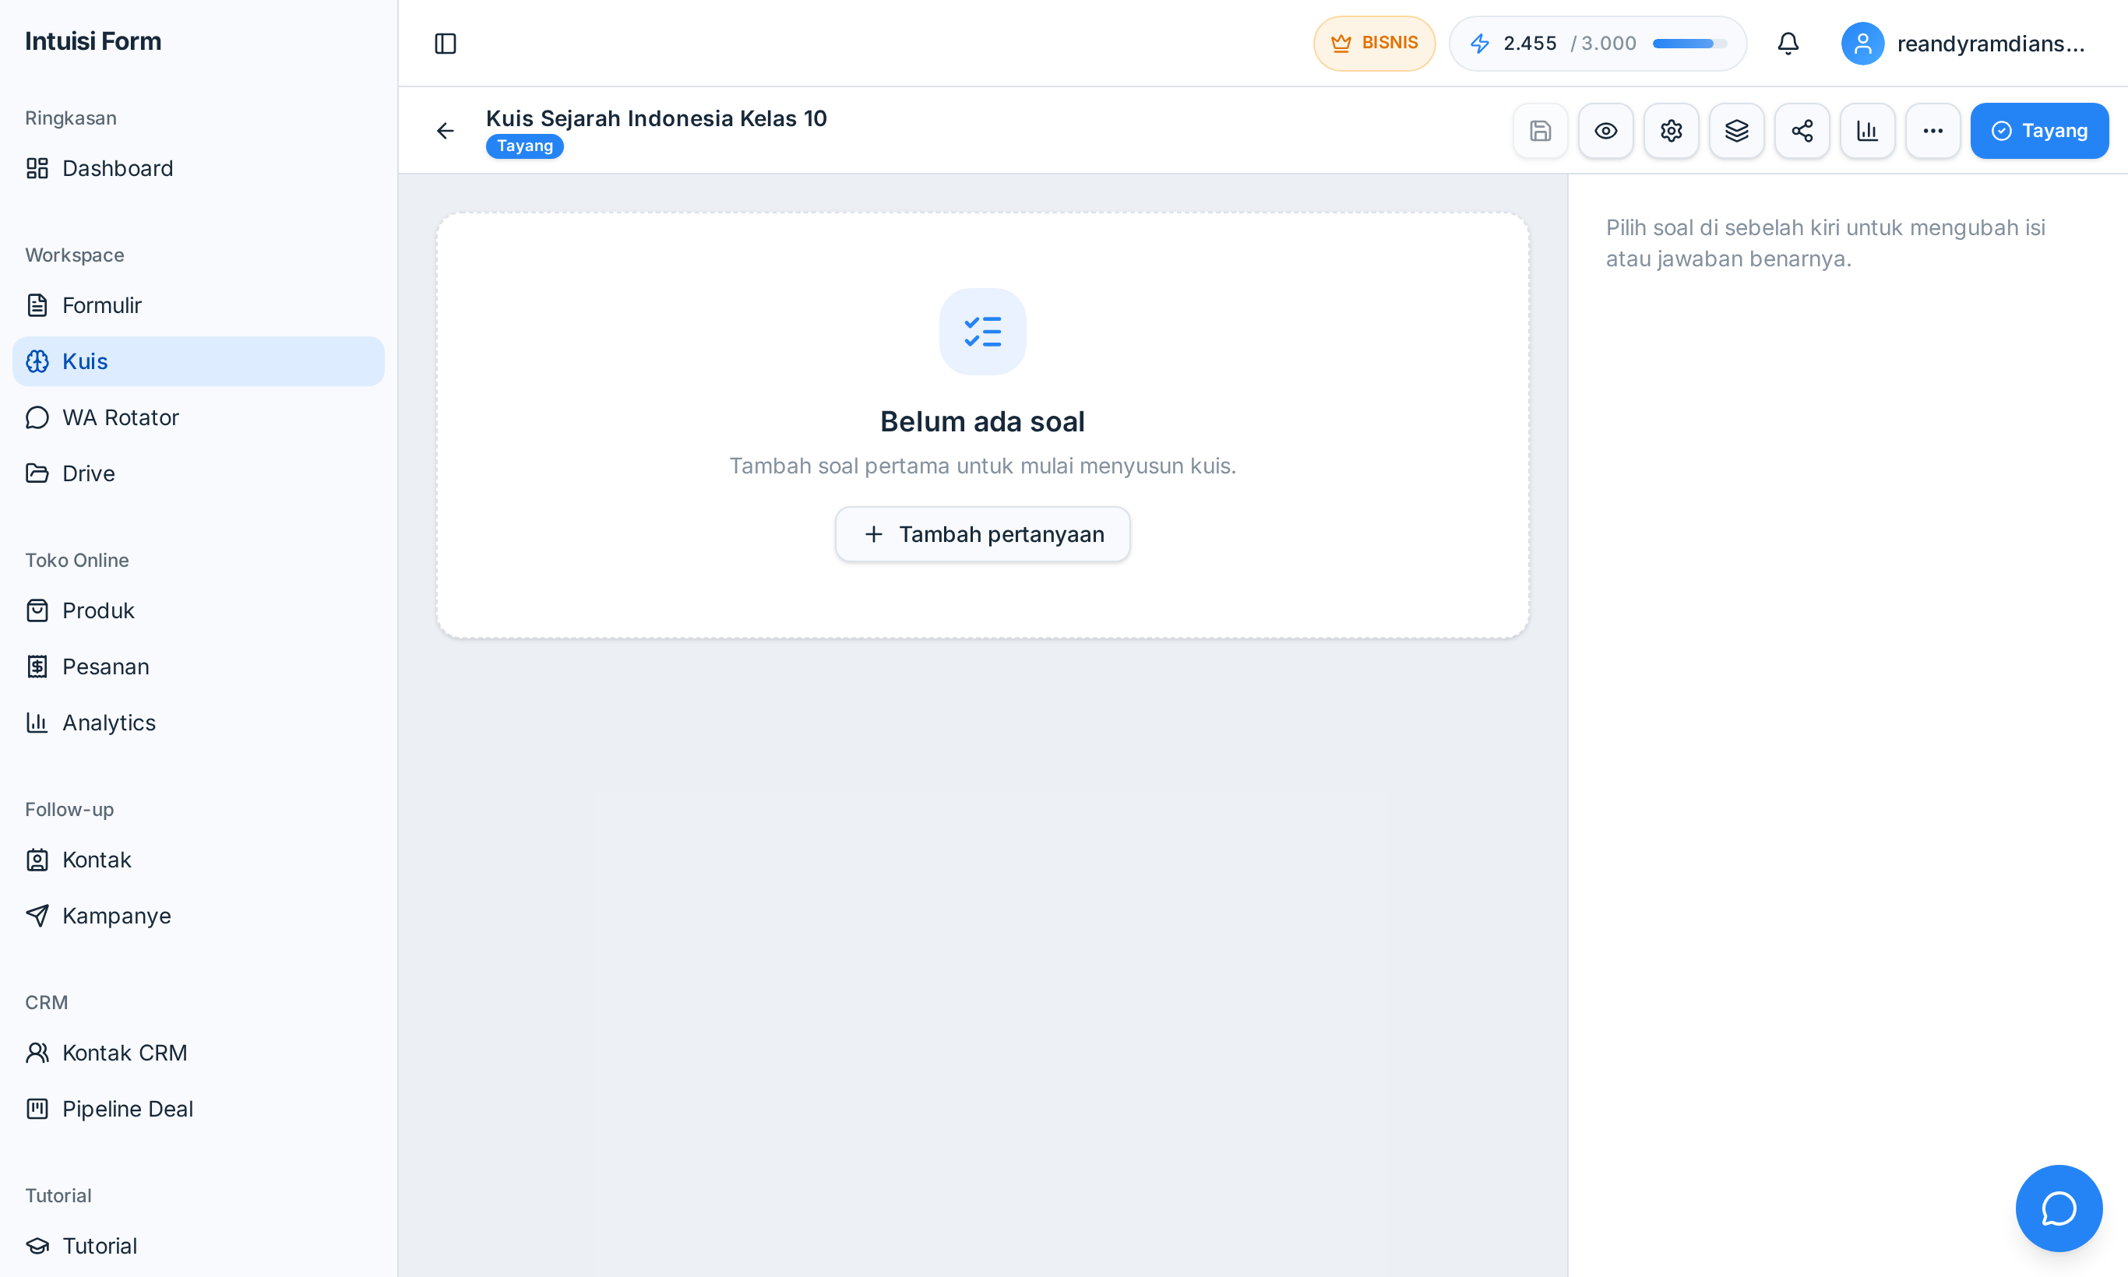
Task: Open quiz settings gear icon
Action: (x=1671, y=131)
